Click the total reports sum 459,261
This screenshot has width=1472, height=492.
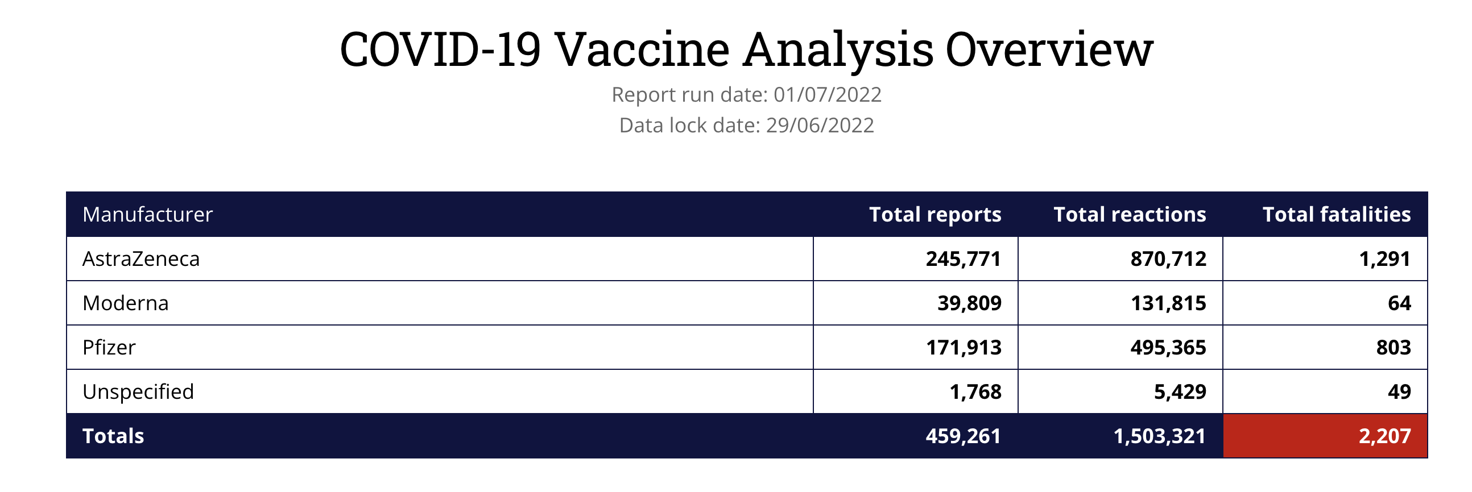tap(963, 437)
